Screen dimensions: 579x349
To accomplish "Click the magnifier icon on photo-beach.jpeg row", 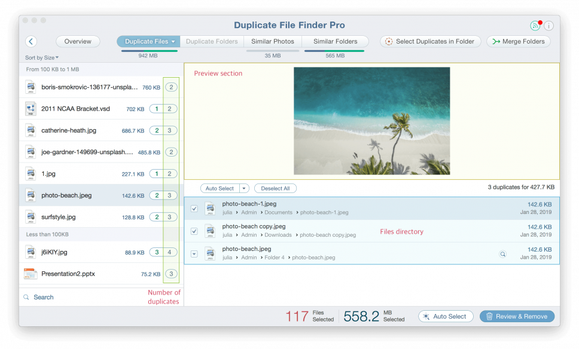I will pyautogui.click(x=502, y=253).
